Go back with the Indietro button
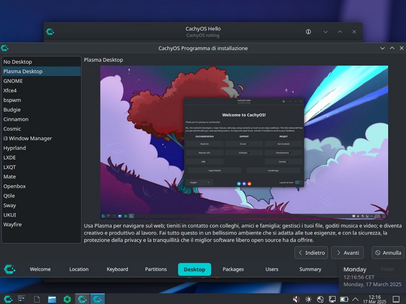 point(311,253)
